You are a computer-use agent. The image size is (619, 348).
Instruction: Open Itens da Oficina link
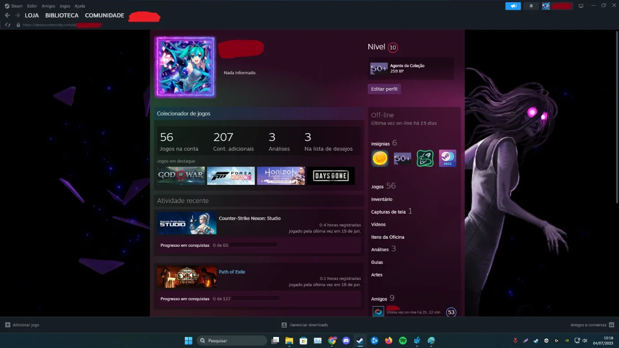click(x=387, y=237)
